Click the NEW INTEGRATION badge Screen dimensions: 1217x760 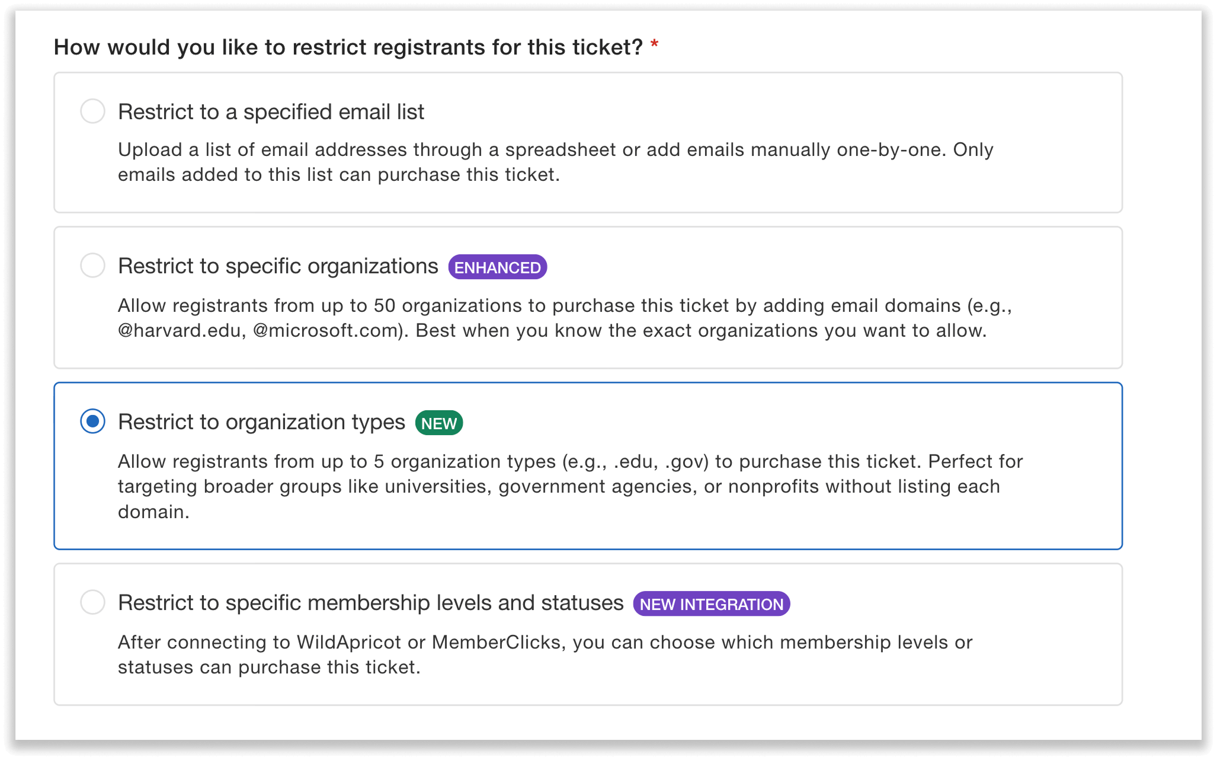point(712,603)
